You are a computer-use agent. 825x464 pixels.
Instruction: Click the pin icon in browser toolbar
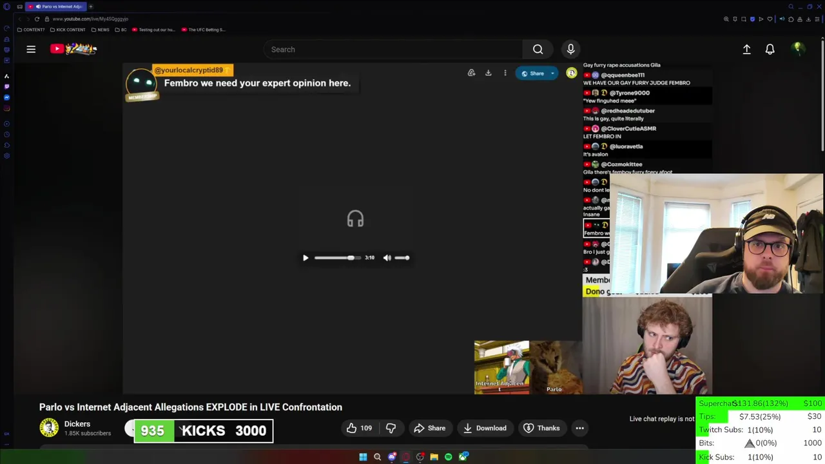pos(735,19)
